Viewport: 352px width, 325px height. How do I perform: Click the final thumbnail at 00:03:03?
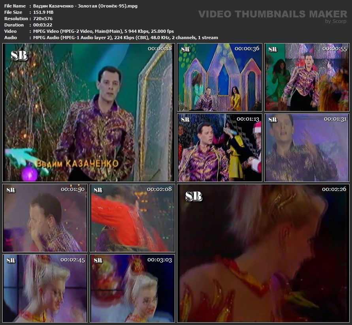point(132,288)
